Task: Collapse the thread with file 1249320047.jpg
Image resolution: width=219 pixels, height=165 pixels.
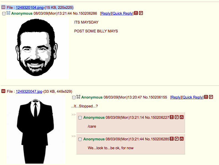Action: [x=3, y=91]
